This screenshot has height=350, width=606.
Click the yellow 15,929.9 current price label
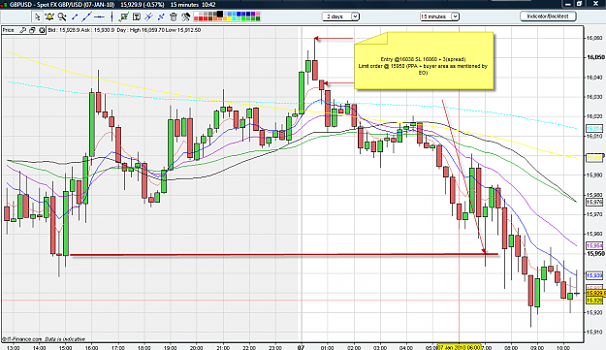(x=595, y=294)
